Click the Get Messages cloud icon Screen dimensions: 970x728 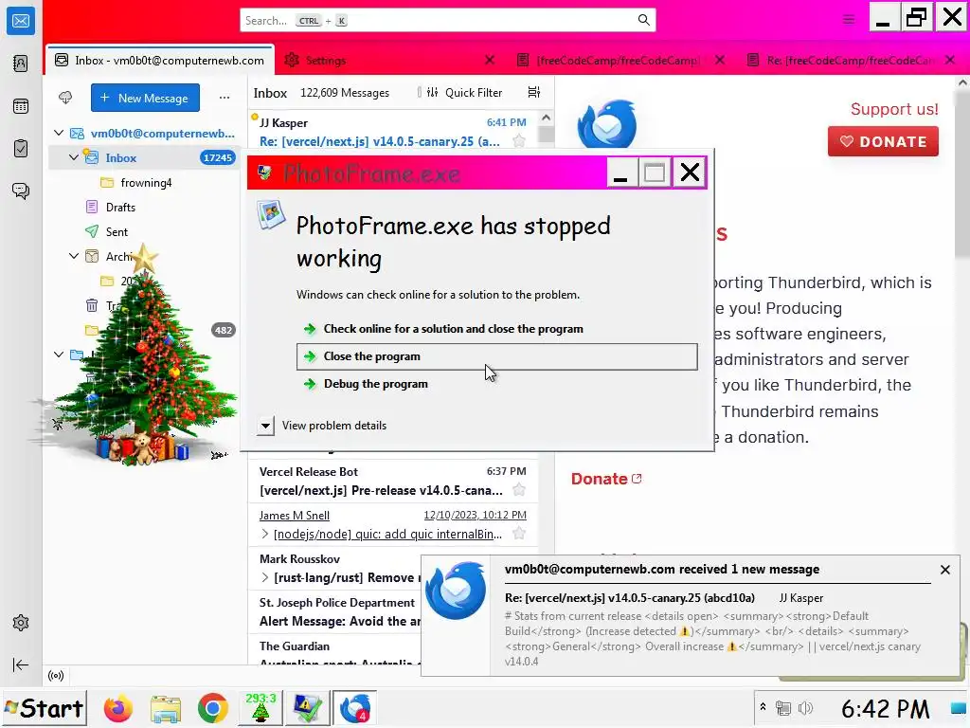(x=65, y=98)
